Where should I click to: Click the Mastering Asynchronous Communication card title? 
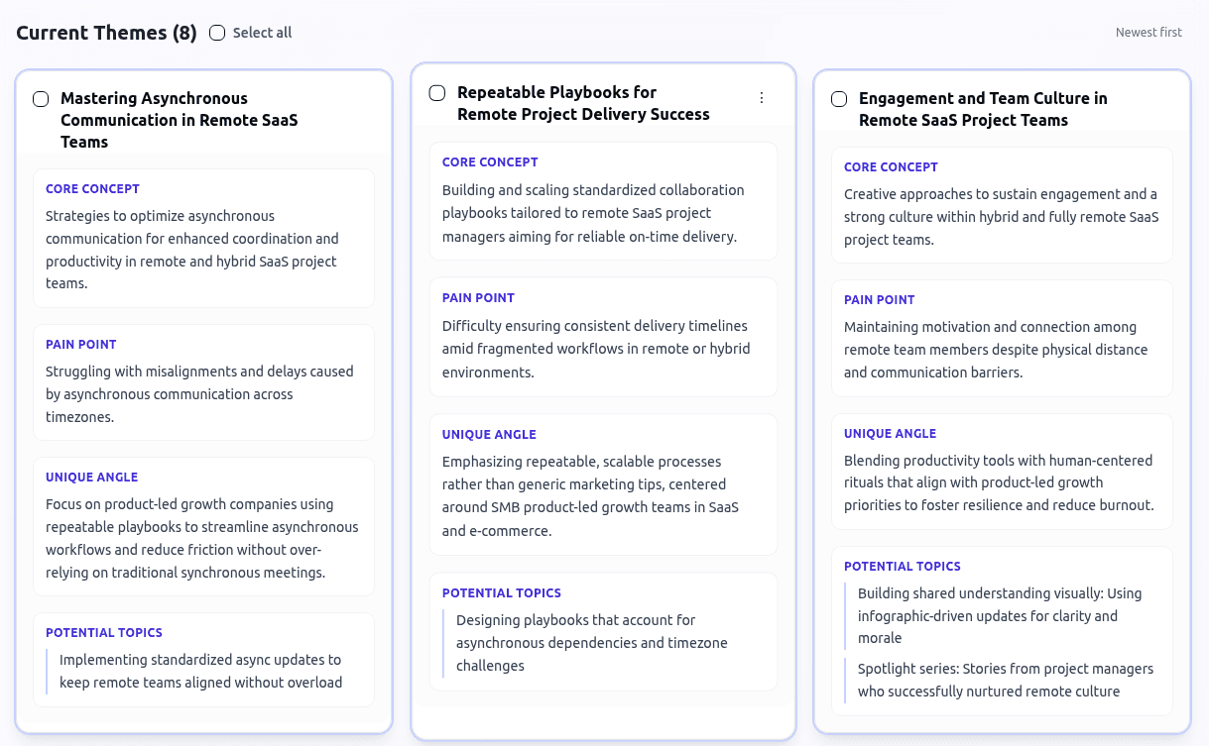coord(179,120)
